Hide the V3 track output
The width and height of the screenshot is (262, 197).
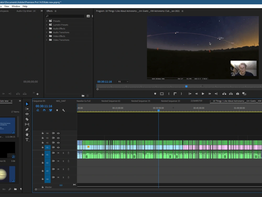[x=58, y=138]
